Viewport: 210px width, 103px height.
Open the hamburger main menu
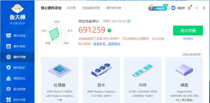tap(189, 8)
